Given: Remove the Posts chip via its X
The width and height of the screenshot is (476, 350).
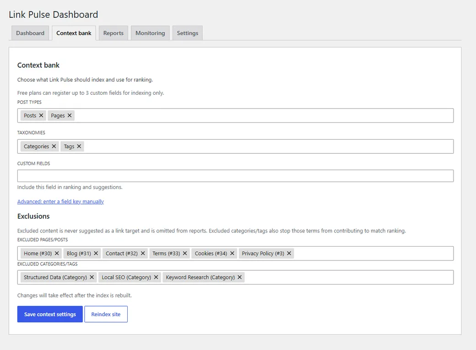Looking at the screenshot, I should [41, 115].
